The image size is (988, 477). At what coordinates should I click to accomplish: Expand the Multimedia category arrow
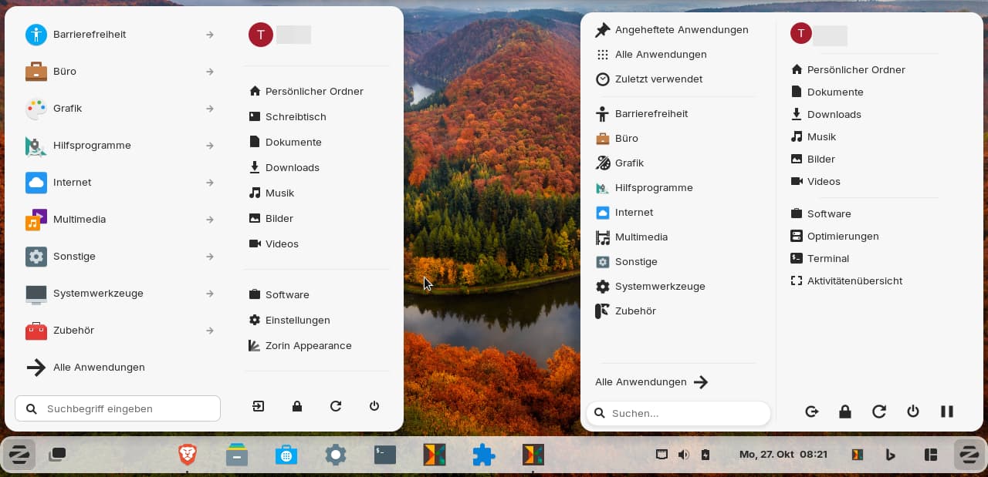pyautogui.click(x=210, y=220)
